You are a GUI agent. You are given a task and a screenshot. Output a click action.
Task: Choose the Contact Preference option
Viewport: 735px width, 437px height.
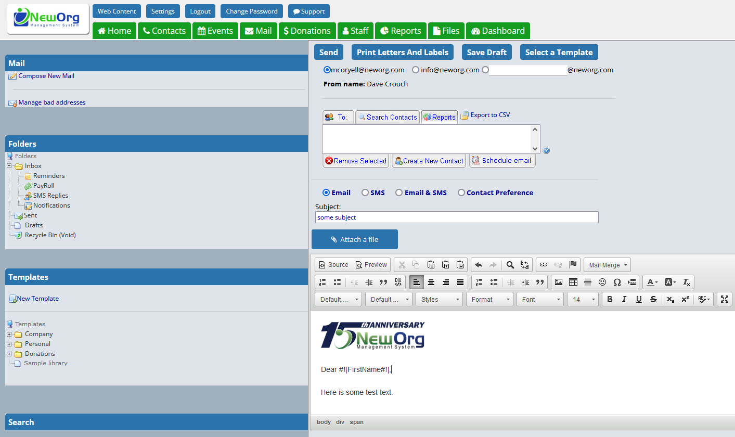point(461,192)
